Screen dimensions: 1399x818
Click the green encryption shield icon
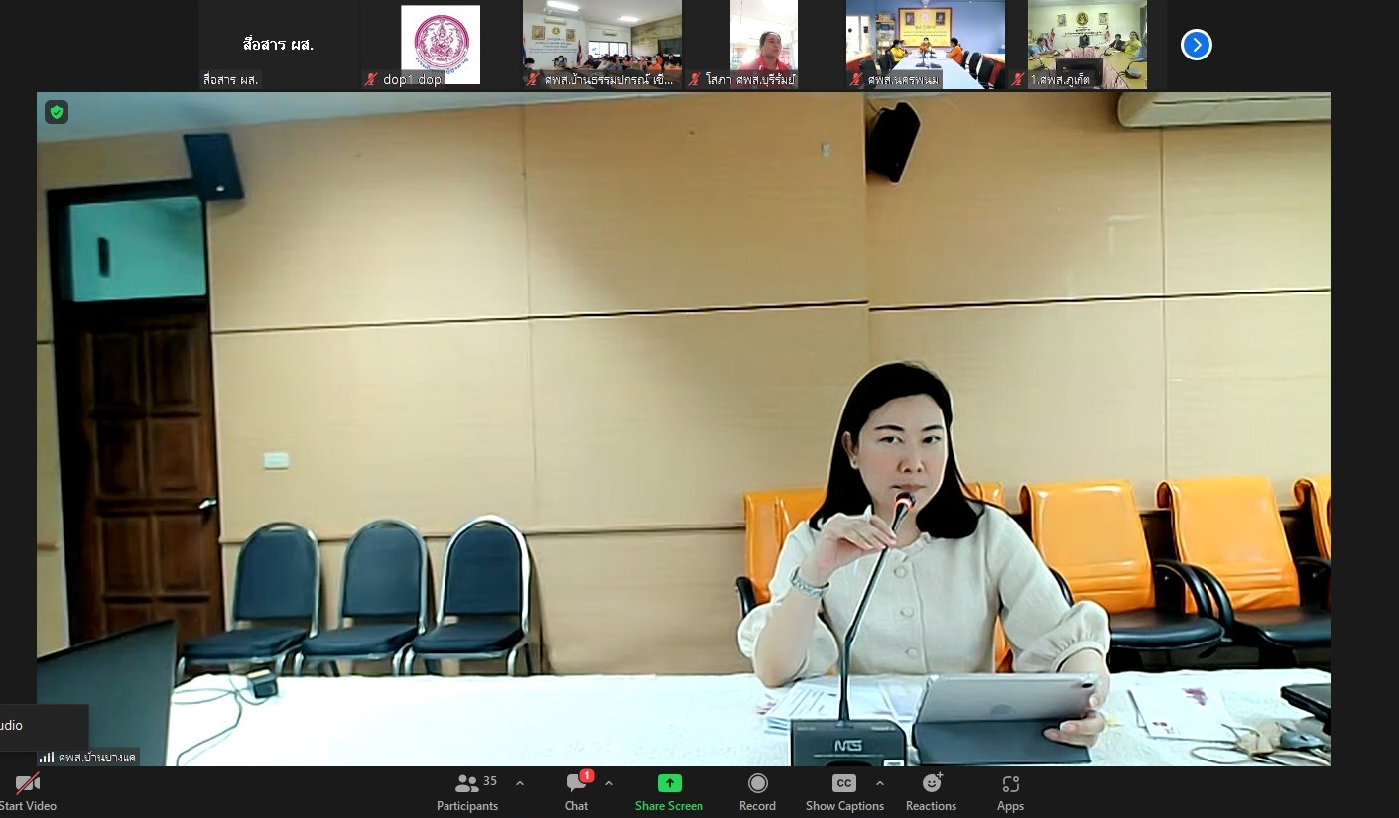coord(57,112)
